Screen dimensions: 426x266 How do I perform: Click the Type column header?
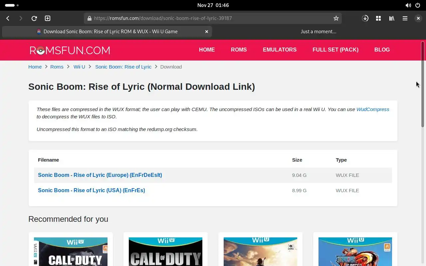coord(341,160)
